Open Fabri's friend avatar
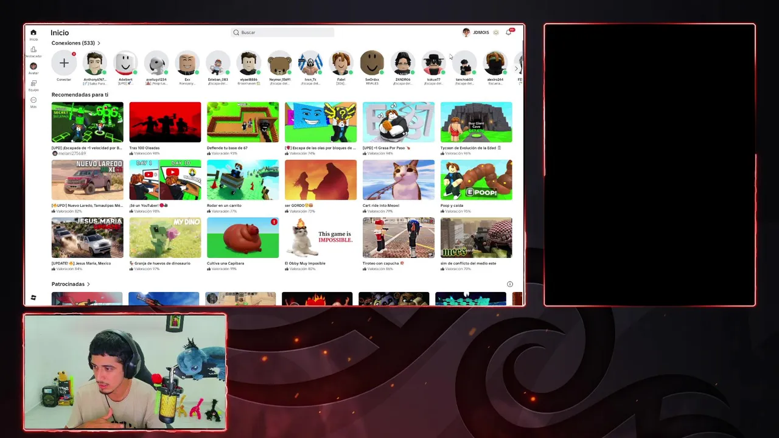 [x=341, y=63]
